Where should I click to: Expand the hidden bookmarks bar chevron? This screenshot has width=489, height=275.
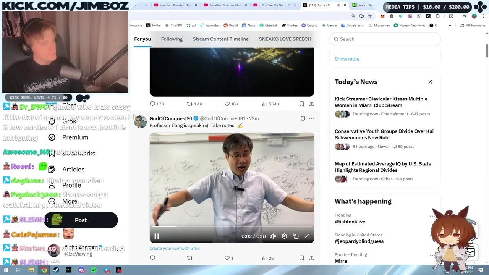[x=450, y=26]
